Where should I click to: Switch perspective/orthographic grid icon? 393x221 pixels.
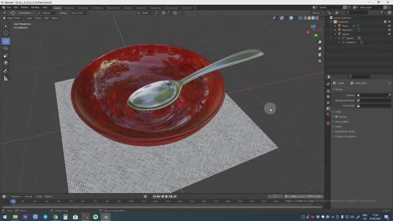click(319, 61)
